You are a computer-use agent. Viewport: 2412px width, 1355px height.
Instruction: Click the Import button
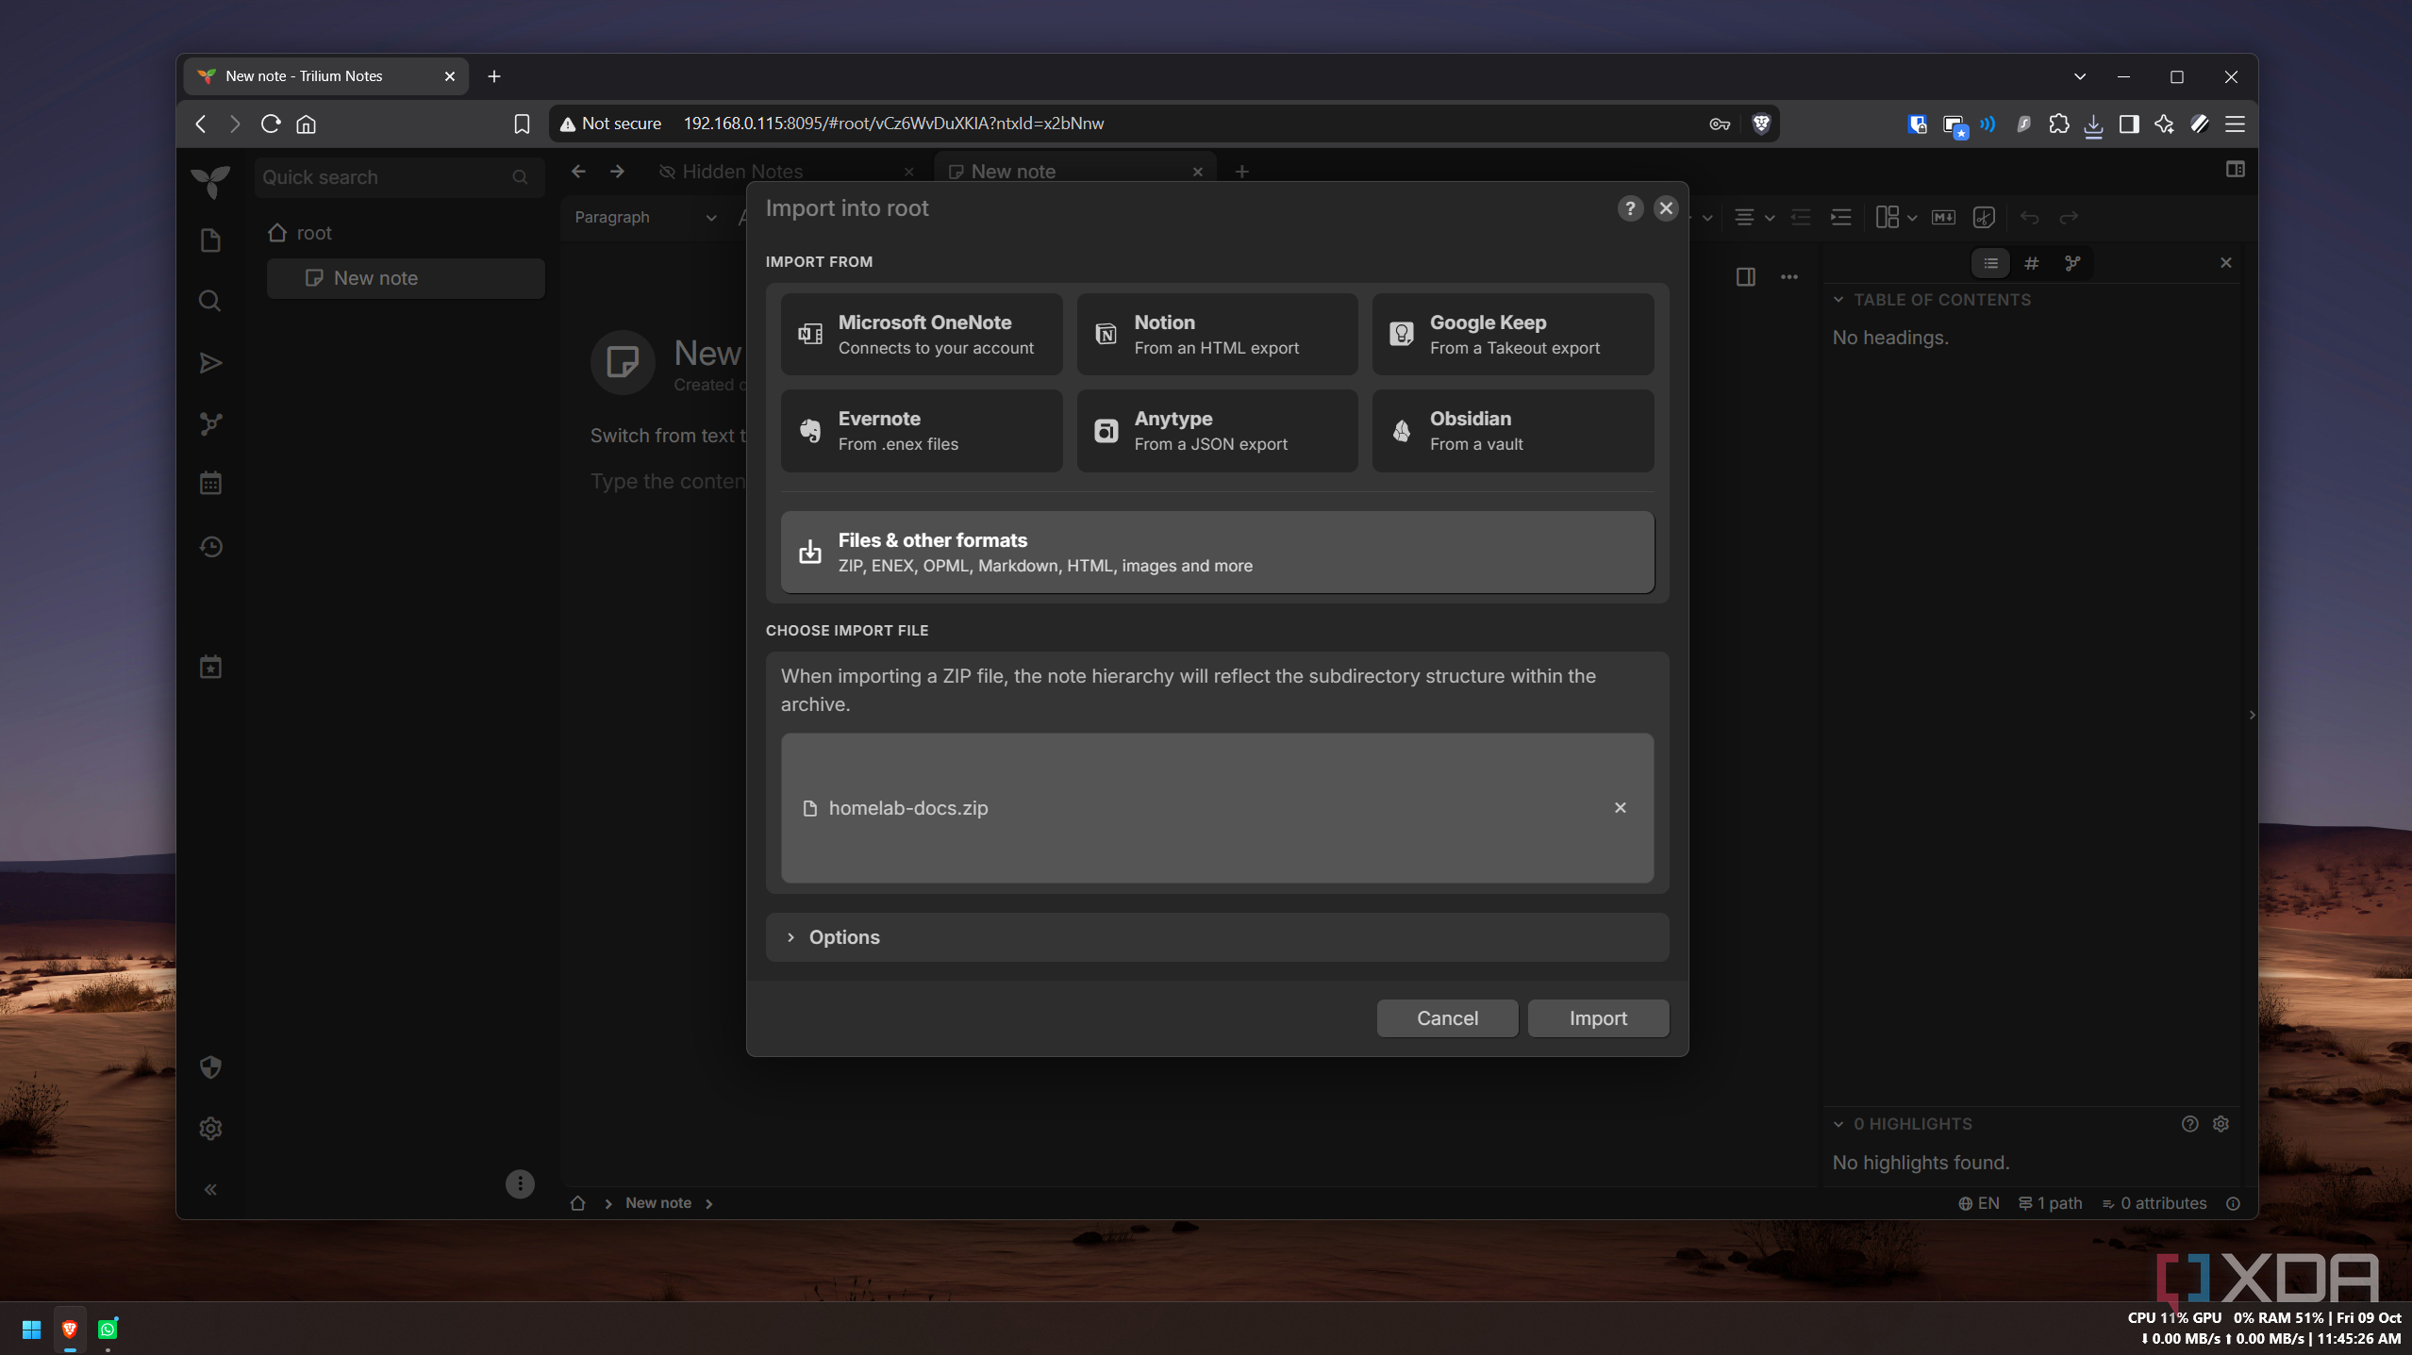pos(1598,1018)
